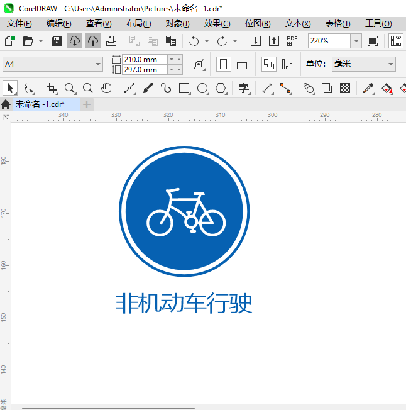Open the A4 page size dropdown

point(53,64)
